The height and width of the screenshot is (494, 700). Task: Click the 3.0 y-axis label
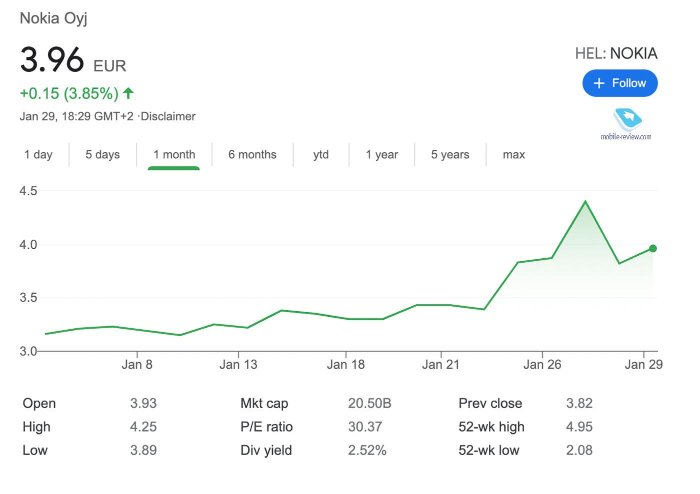click(x=28, y=351)
